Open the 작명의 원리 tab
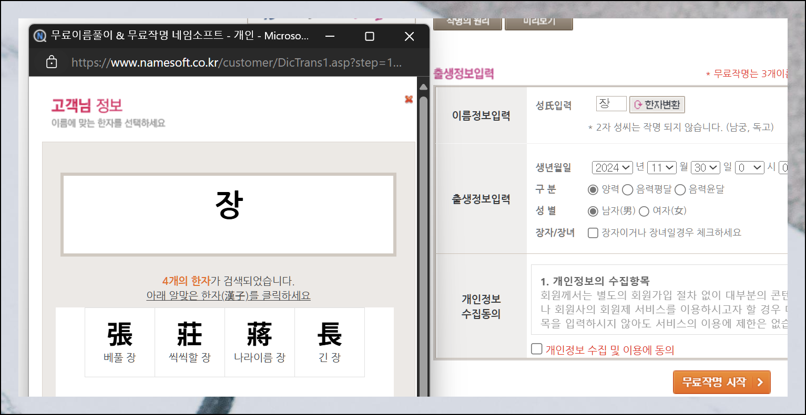 click(467, 23)
